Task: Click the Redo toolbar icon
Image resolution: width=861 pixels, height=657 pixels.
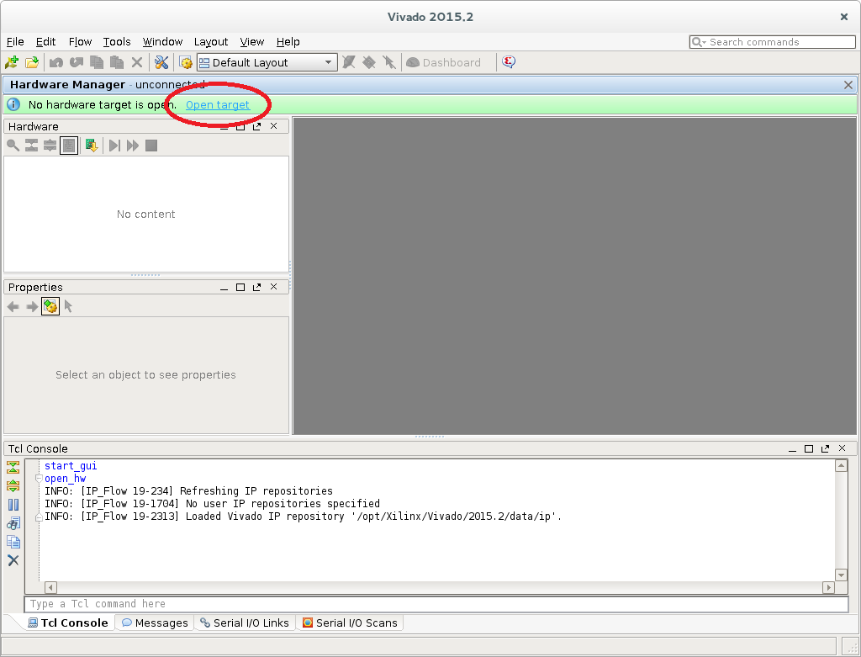Action: [77, 62]
